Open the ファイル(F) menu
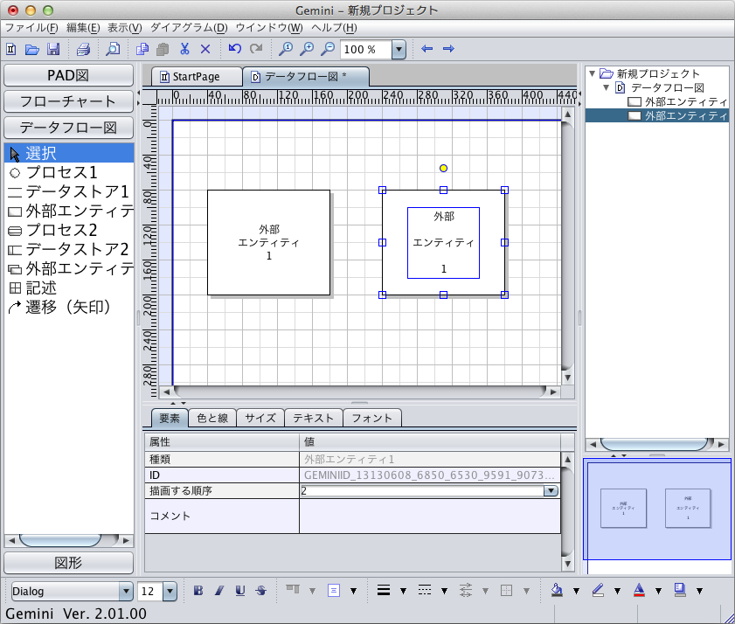The height and width of the screenshot is (624, 735). [x=31, y=28]
